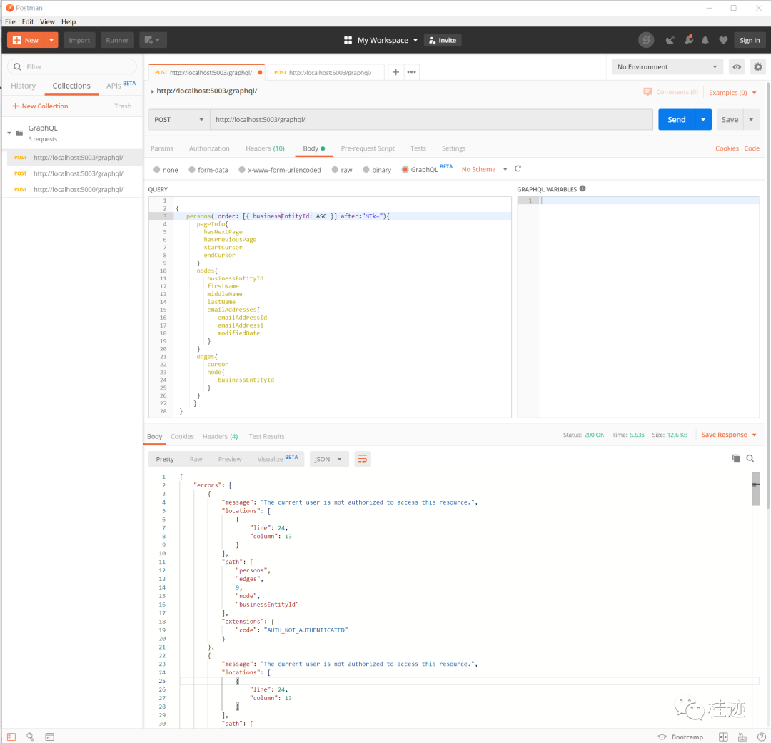771x743 pixels.
Task: Switch to the History tab
Action: tap(23, 86)
